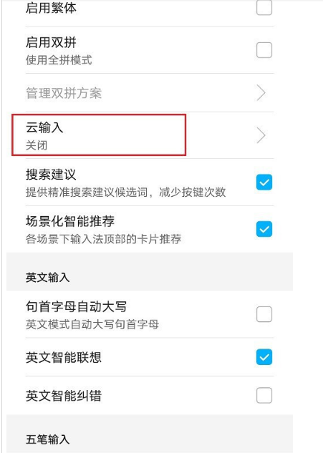The width and height of the screenshot is (323, 453).
Task: Disable the 场景化智能推荐 checkbox
Action: pos(264,229)
